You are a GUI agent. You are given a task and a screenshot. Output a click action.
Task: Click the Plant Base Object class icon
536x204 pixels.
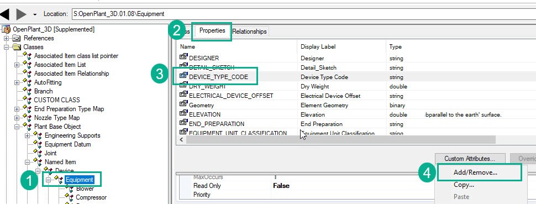[27, 126]
